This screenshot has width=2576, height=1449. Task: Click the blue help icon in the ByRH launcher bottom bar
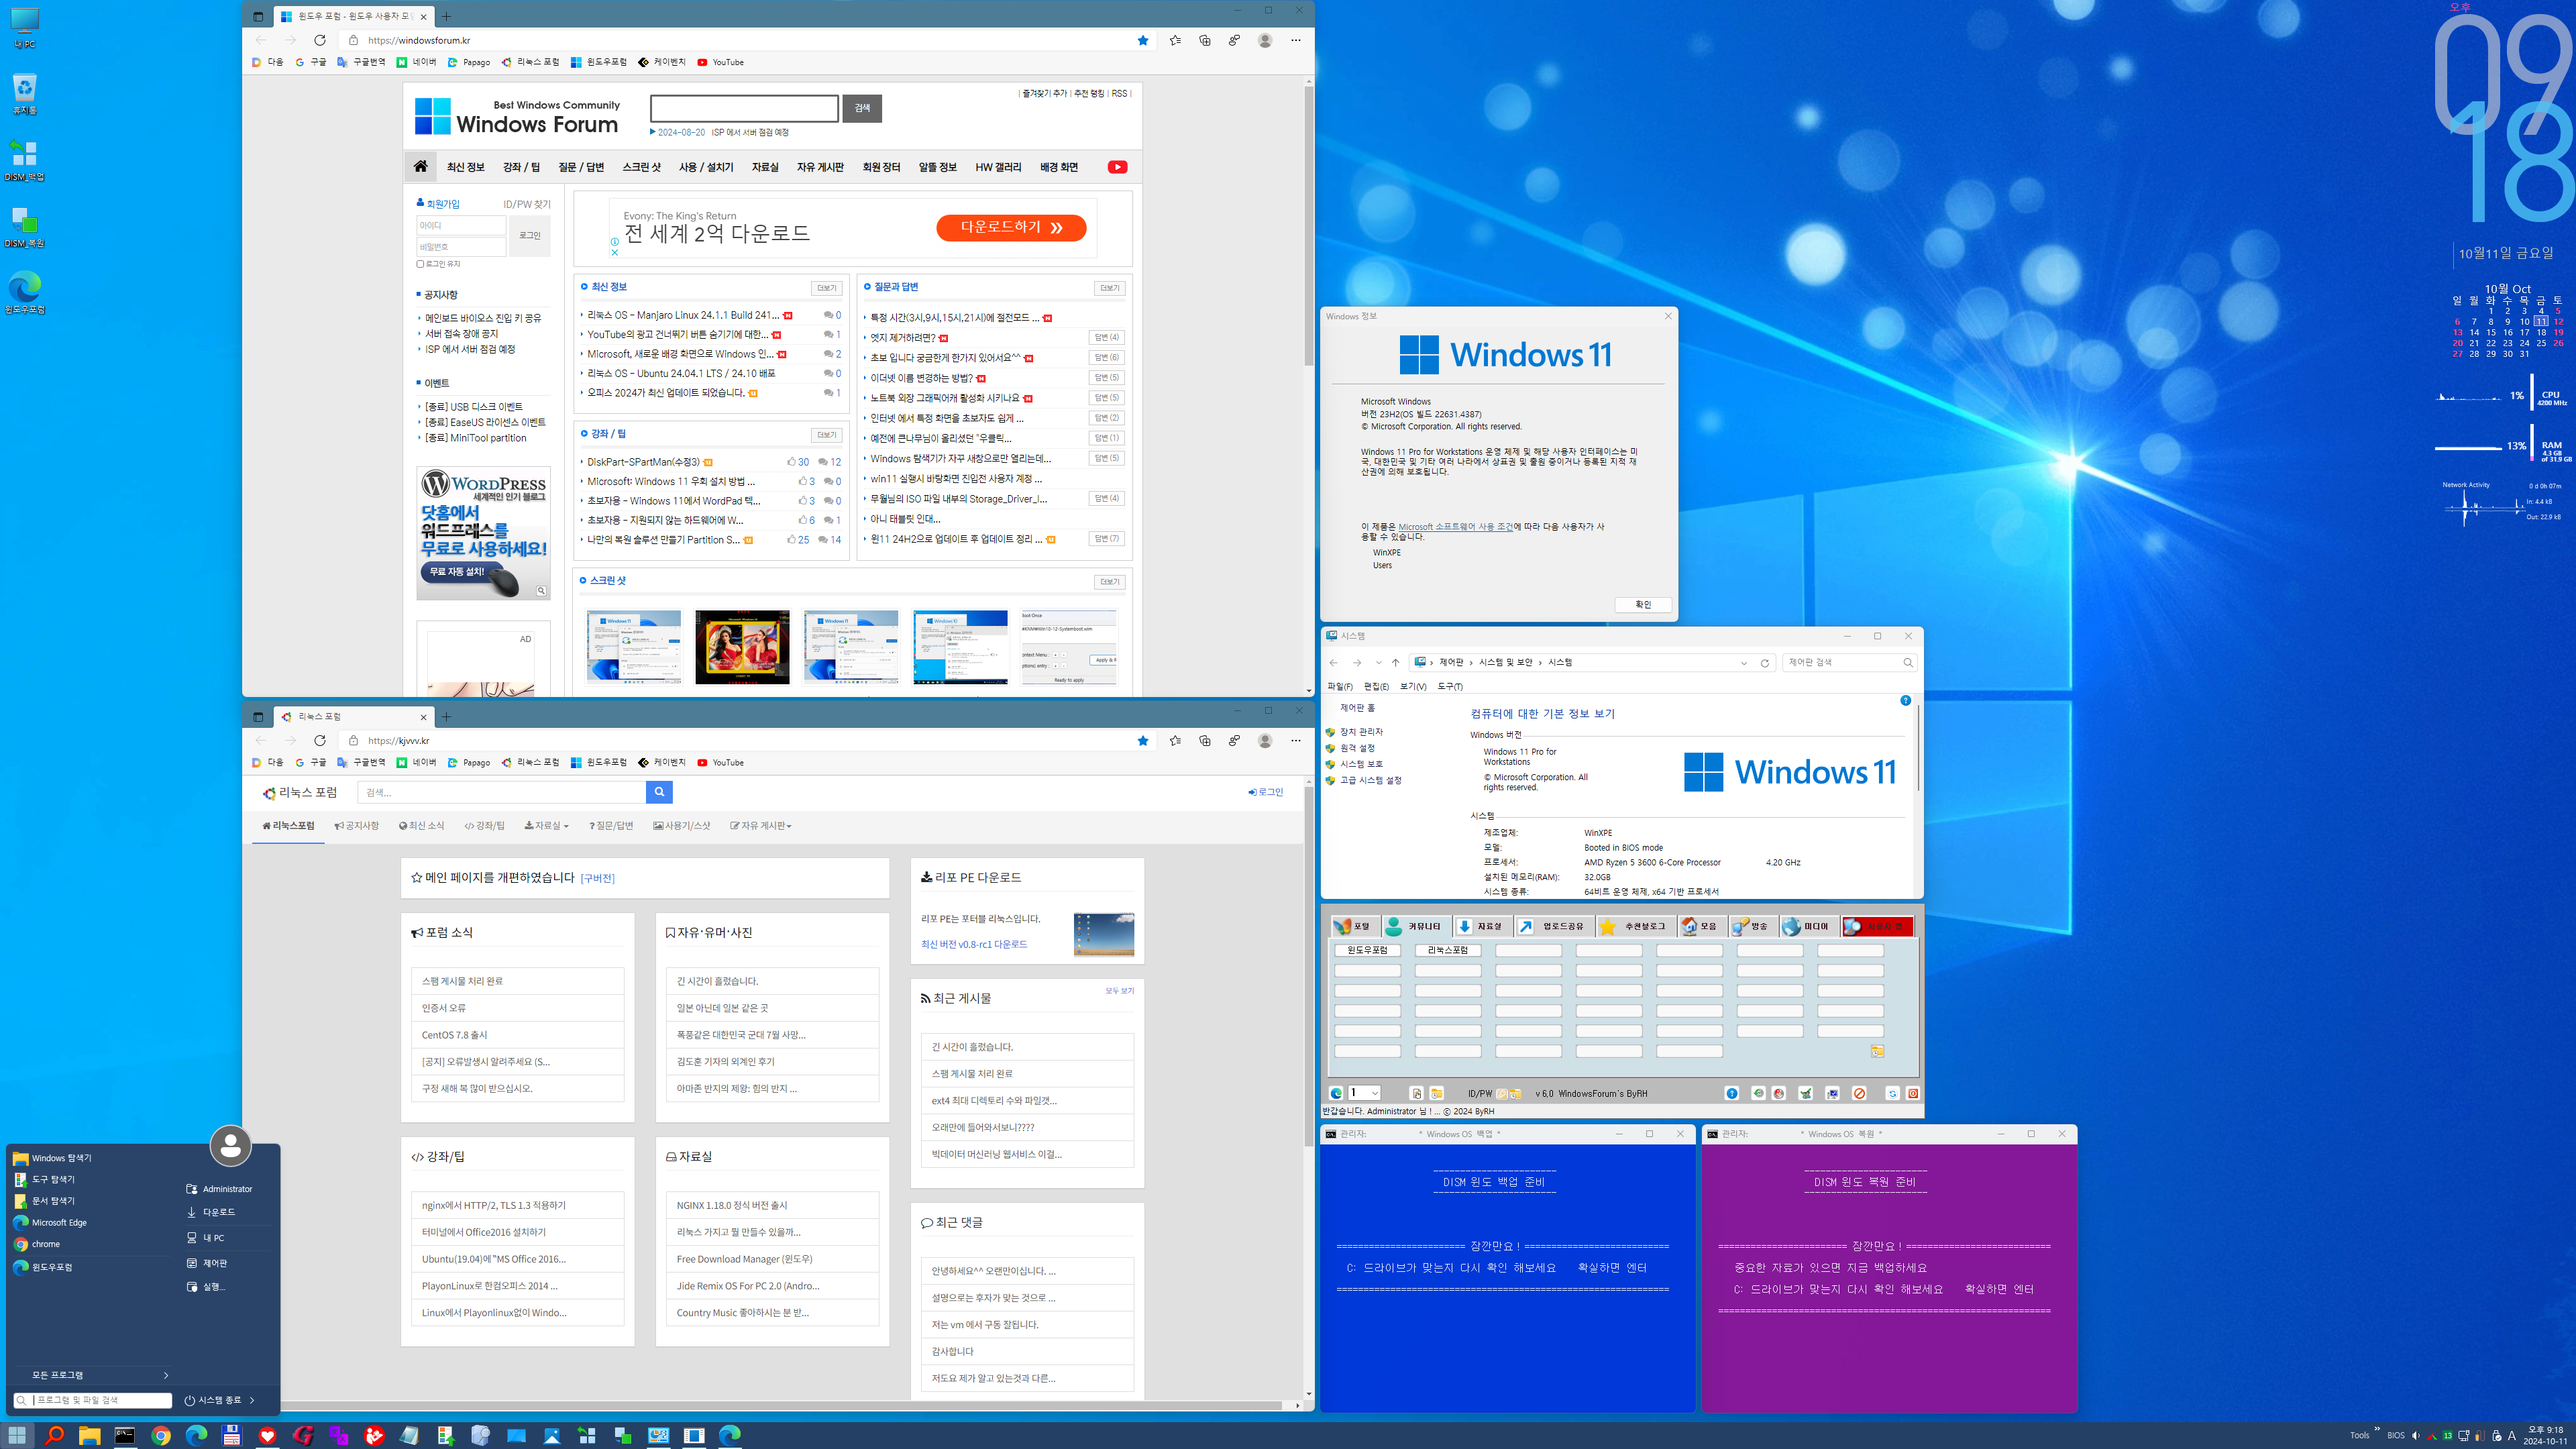click(1732, 1093)
